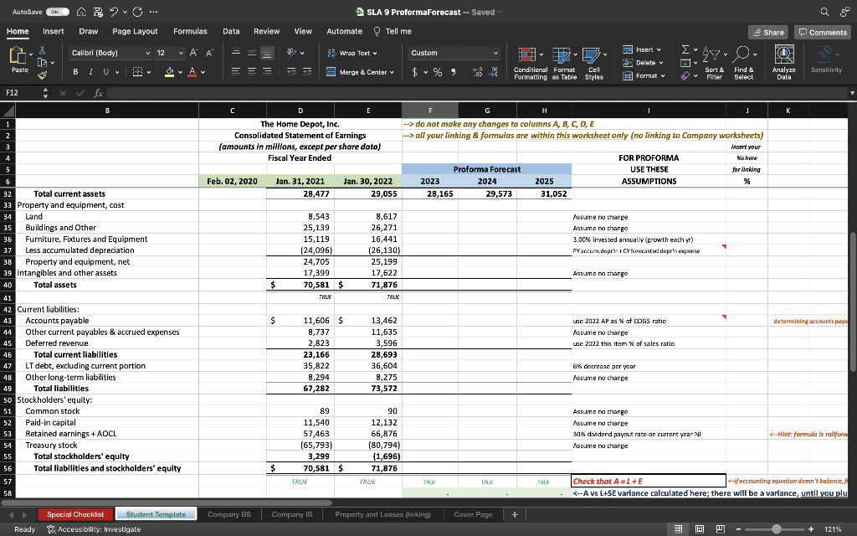
Task: Click the Analyze Data icon
Action: point(783,62)
